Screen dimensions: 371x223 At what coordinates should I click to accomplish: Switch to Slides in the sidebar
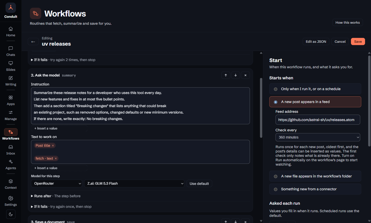click(11, 66)
